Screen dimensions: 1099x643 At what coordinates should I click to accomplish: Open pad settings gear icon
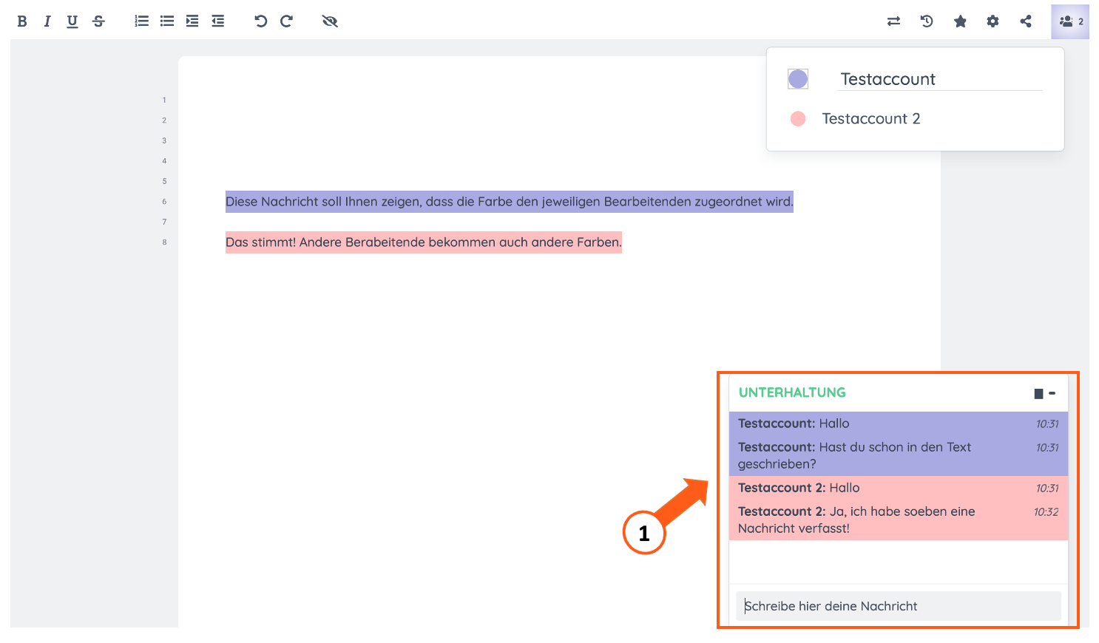coord(993,21)
